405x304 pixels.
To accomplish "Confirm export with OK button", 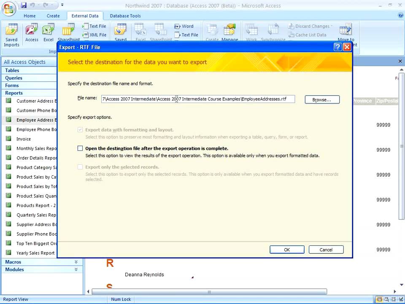I will pos(287,250).
